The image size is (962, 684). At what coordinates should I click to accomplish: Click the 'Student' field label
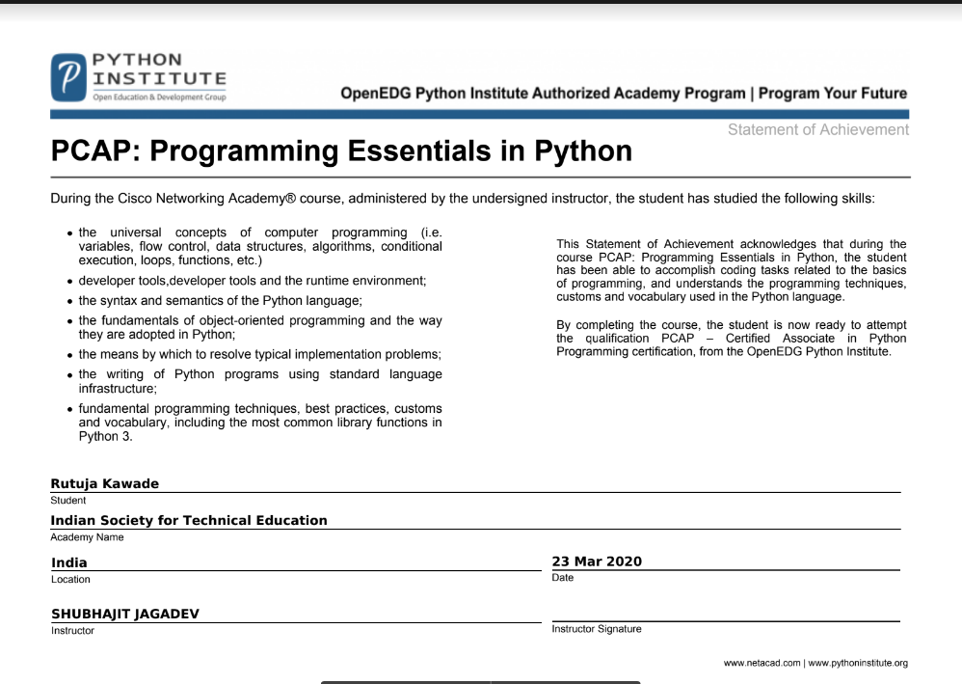pos(68,501)
